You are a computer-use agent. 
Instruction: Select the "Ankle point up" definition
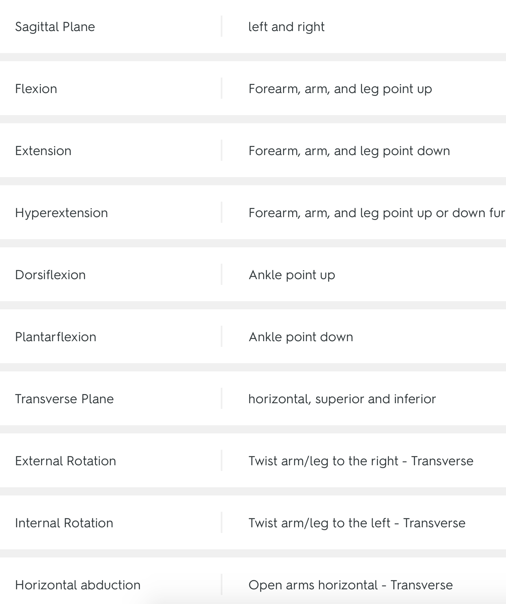pos(292,275)
